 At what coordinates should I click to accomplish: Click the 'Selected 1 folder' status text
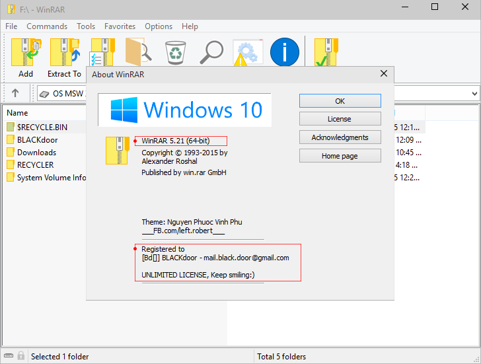point(60,356)
